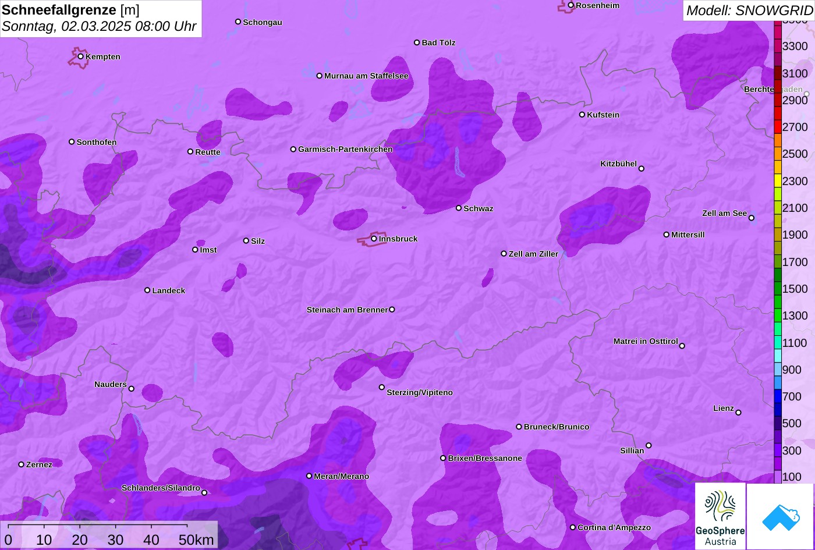Image resolution: width=815 pixels, height=550 pixels.
Task: Click the Modell: SNOWGRID label
Action: coord(749,10)
